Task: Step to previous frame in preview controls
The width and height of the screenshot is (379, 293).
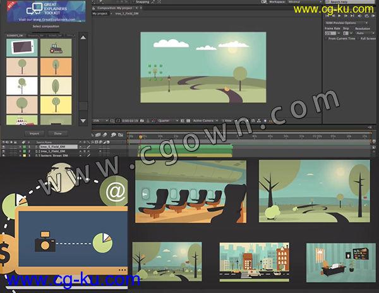Action: point(334,16)
